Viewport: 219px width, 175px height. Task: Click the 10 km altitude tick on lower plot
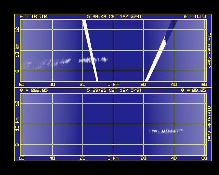point(17,124)
